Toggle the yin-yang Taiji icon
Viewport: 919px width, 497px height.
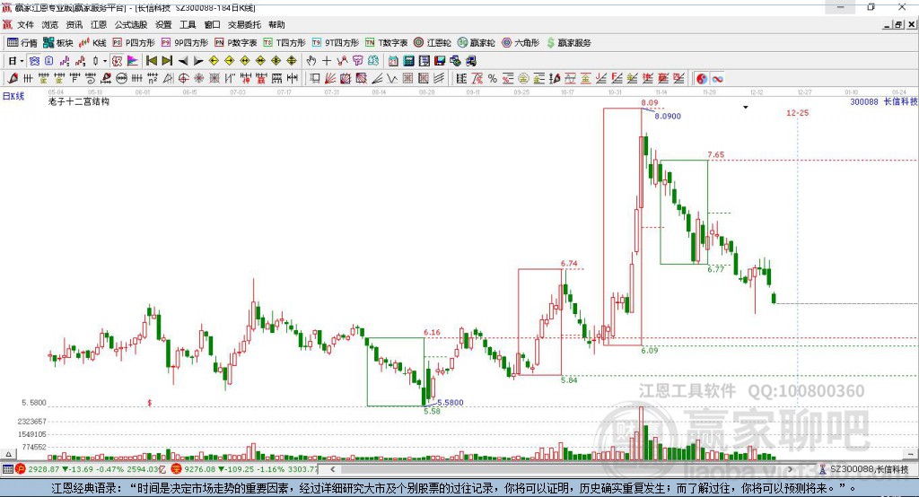702,79
